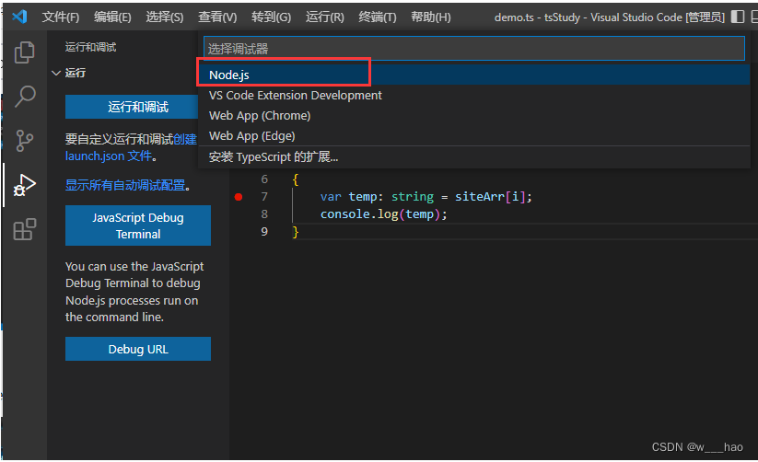
Task: Open the 文件(F) menu
Action: [61, 17]
